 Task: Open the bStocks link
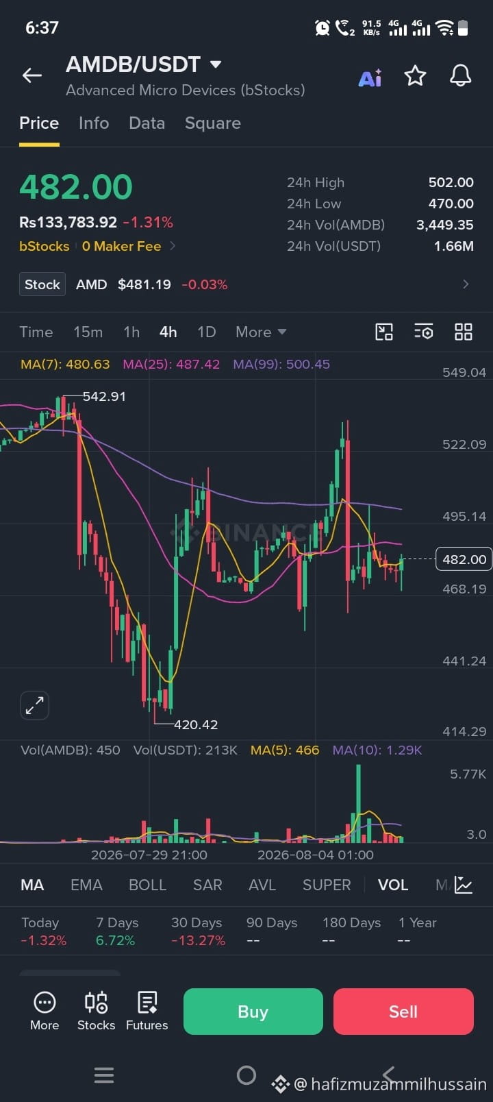point(45,246)
